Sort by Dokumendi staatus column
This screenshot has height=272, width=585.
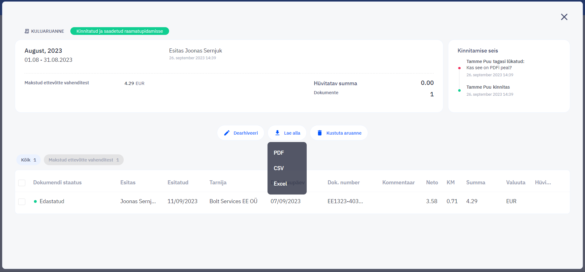pyautogui.click(x=57, y=182)
